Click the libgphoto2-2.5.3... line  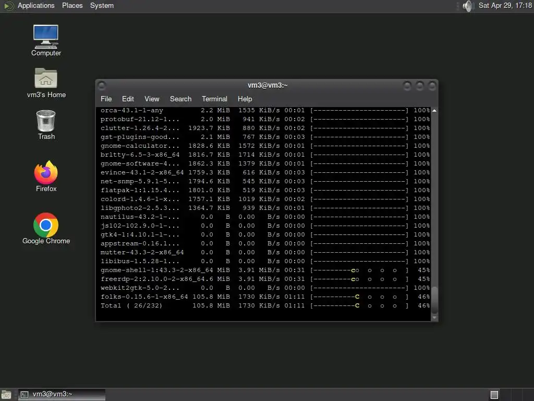265,208
